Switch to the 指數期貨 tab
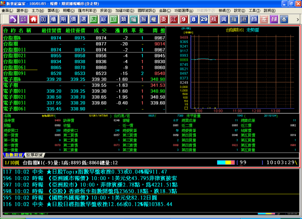 click(x=13, y=155)
